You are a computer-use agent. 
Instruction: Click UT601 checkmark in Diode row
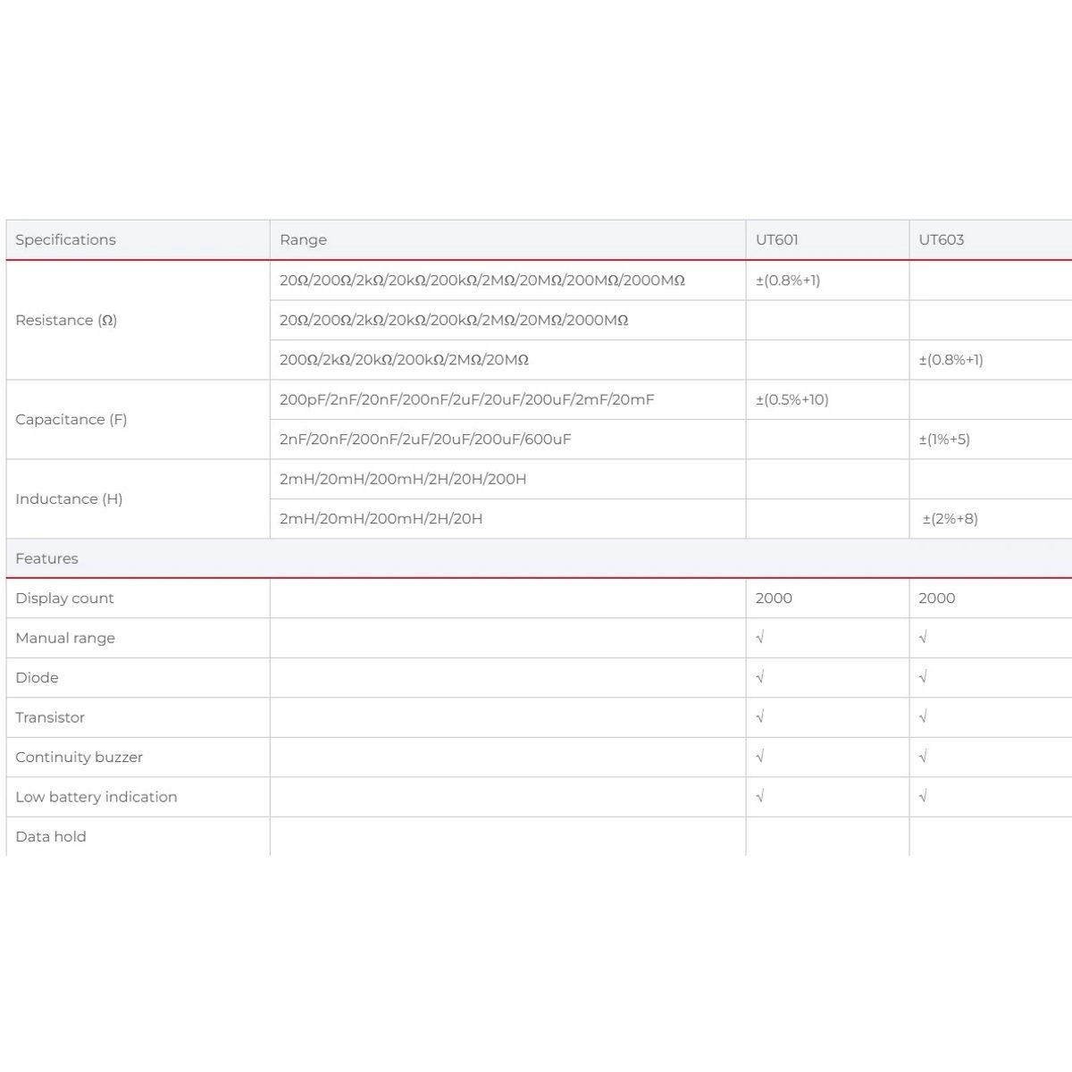pos(760,677)
